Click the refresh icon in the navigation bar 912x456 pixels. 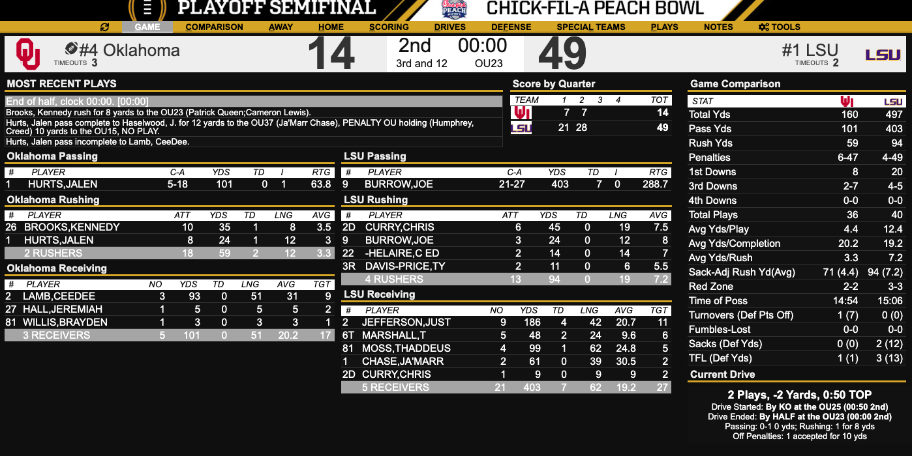click(x=103, y=27)
